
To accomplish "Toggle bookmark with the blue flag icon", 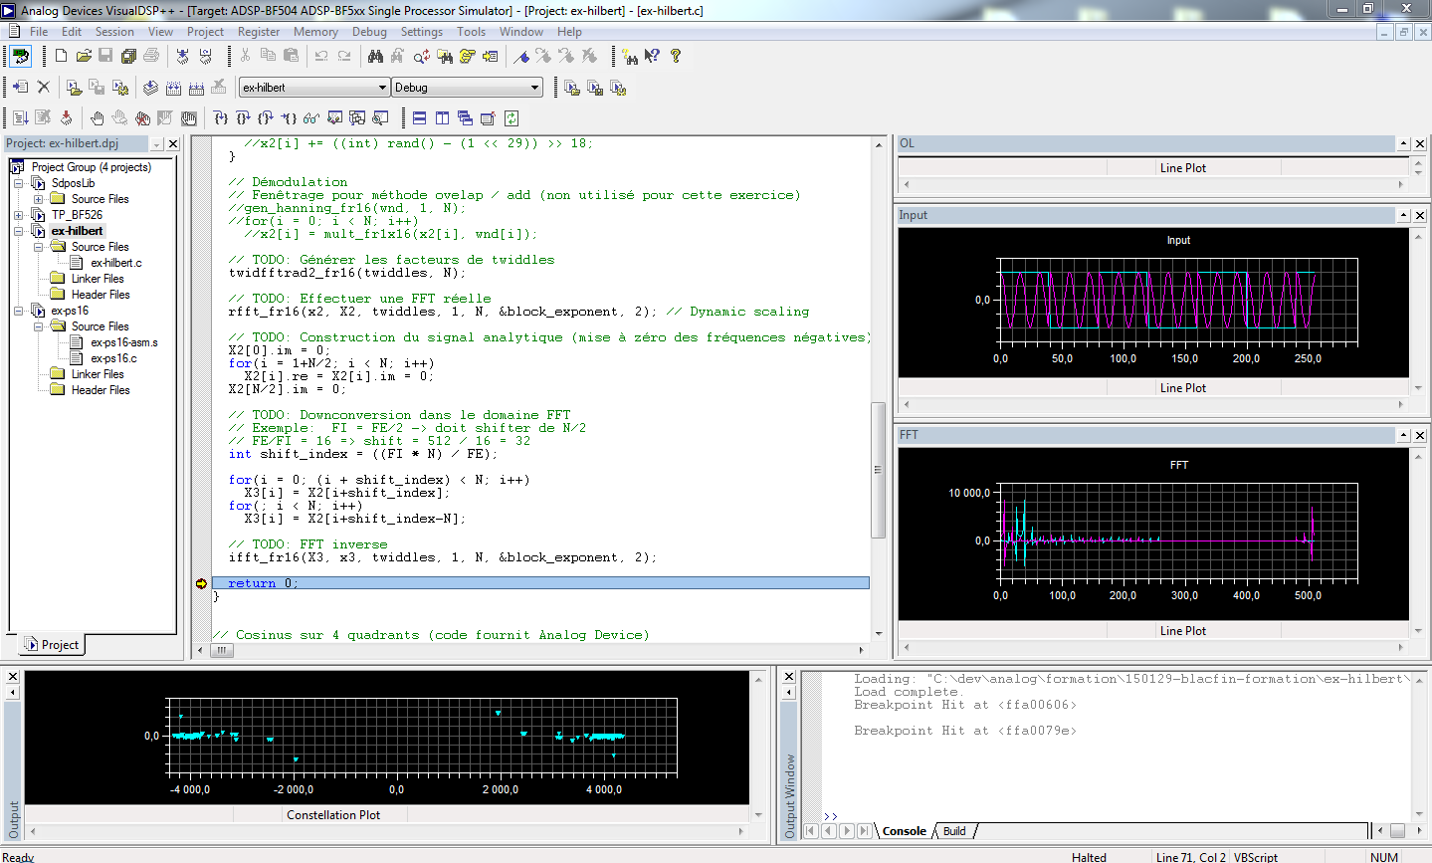I will [x=521, y=56].
